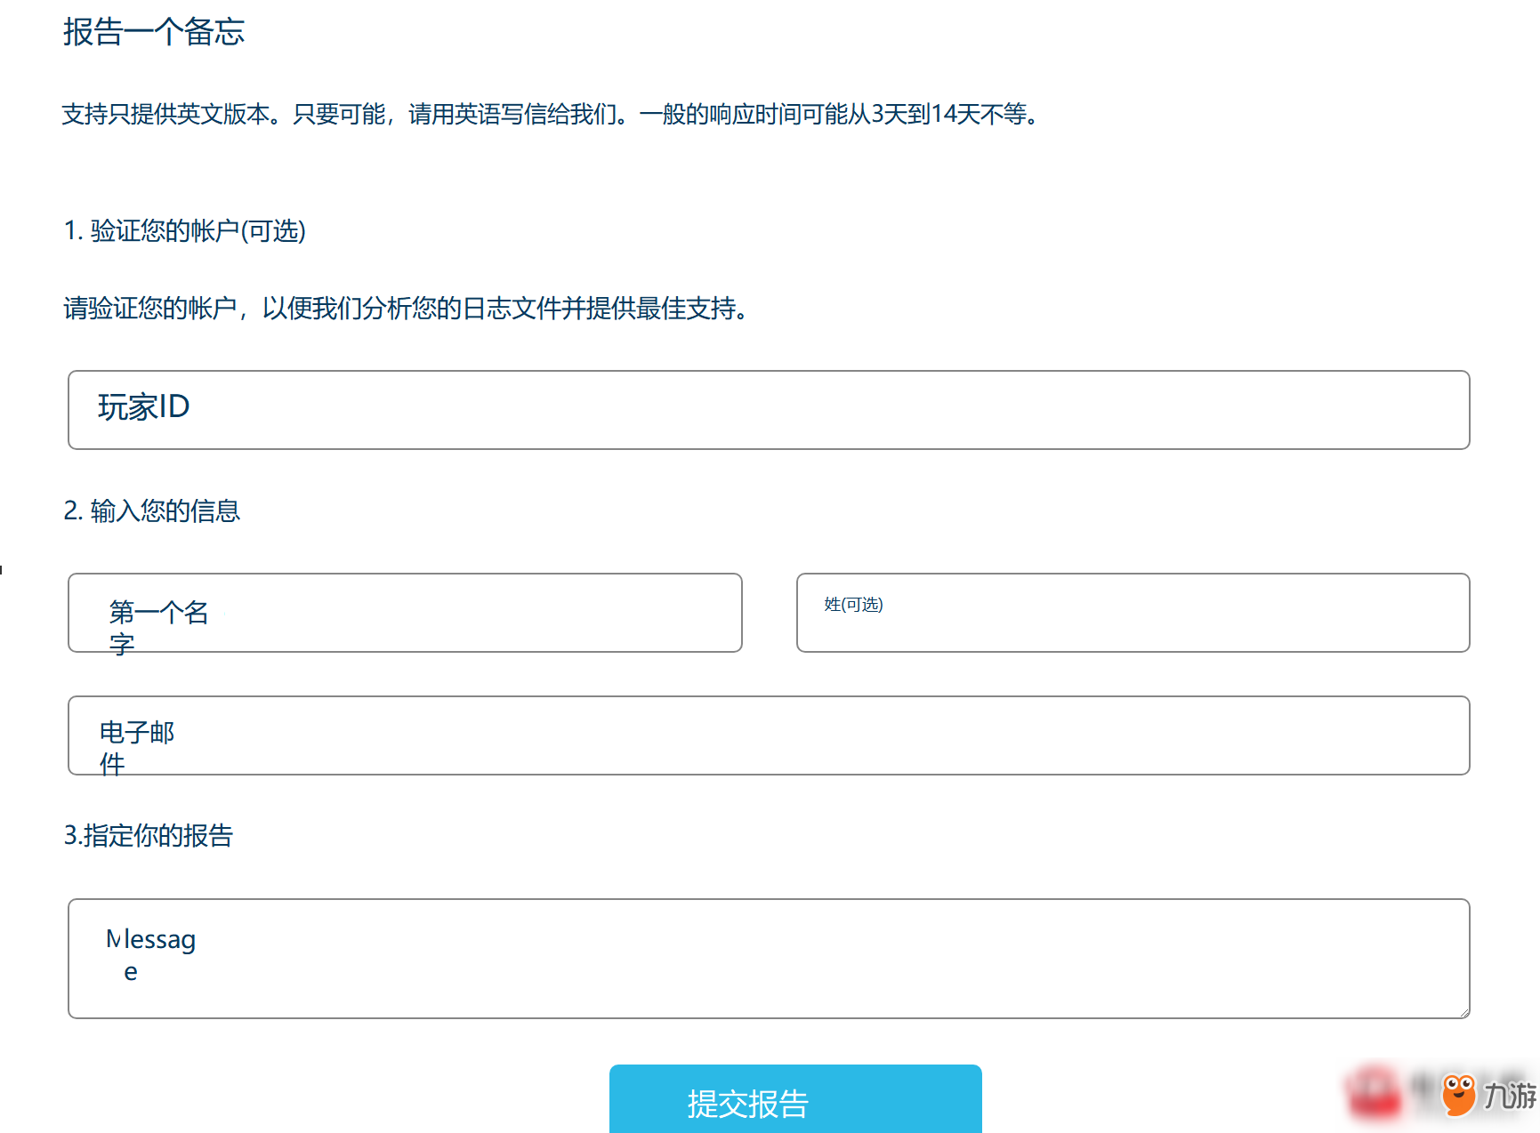Viewport: 1540px width, 1133px height.
Task: Click the 玩家ID input field
Action: click(x=769, y=410)
